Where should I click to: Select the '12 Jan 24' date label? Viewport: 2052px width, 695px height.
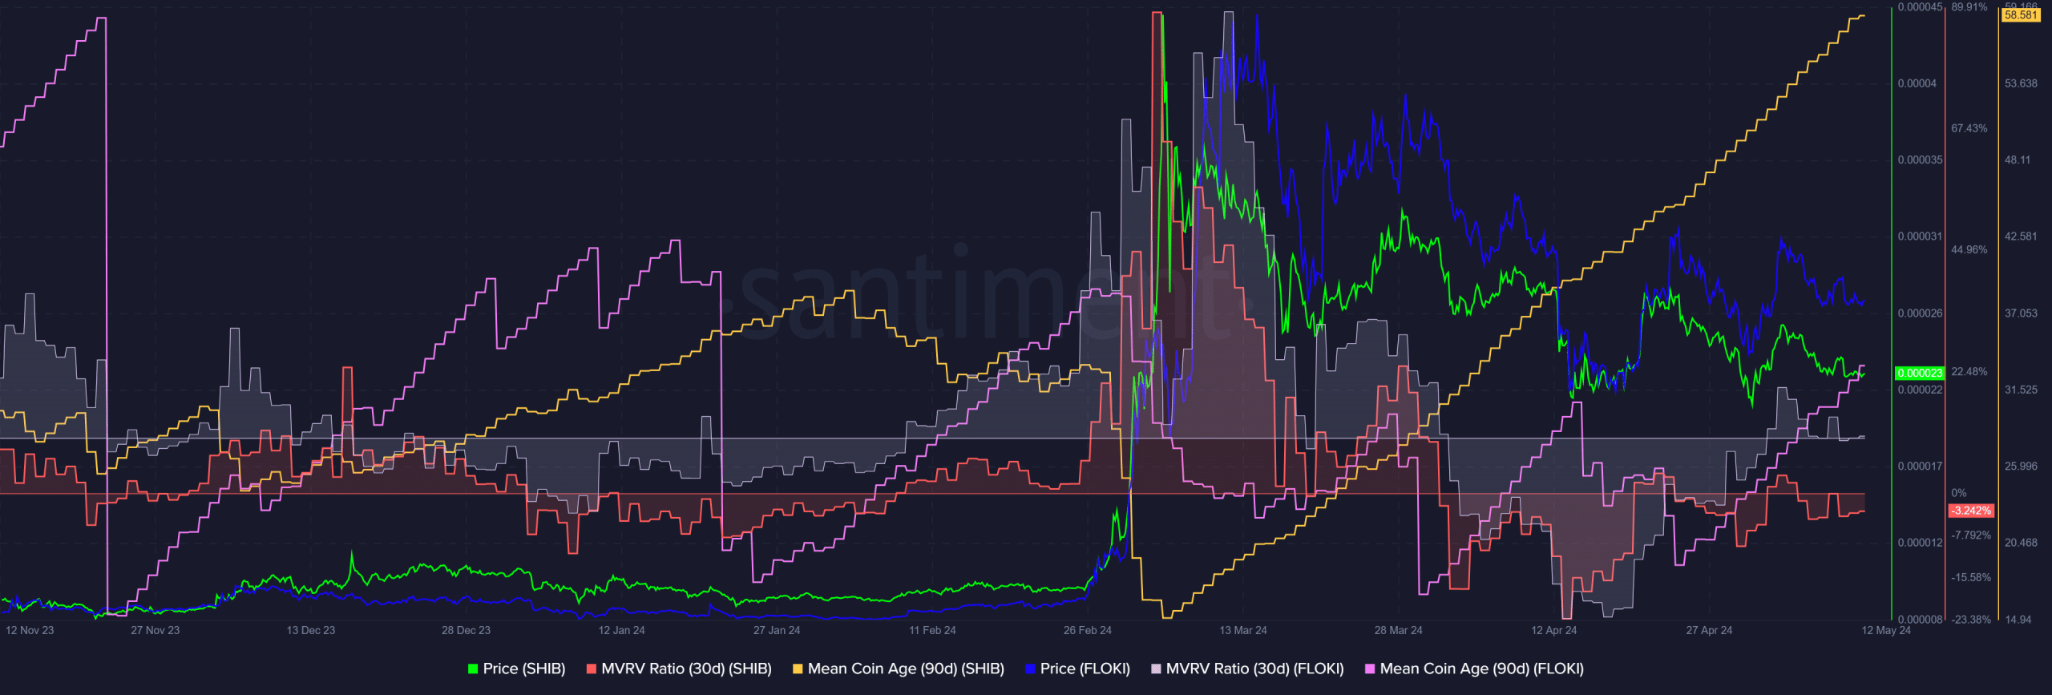click(621, 630)
